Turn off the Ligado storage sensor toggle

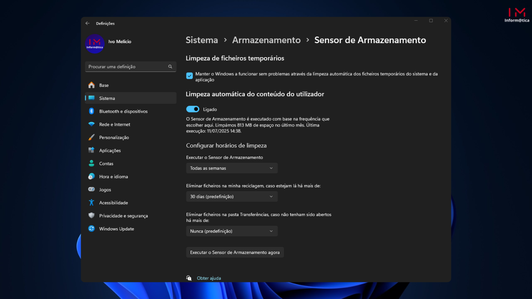193,109
